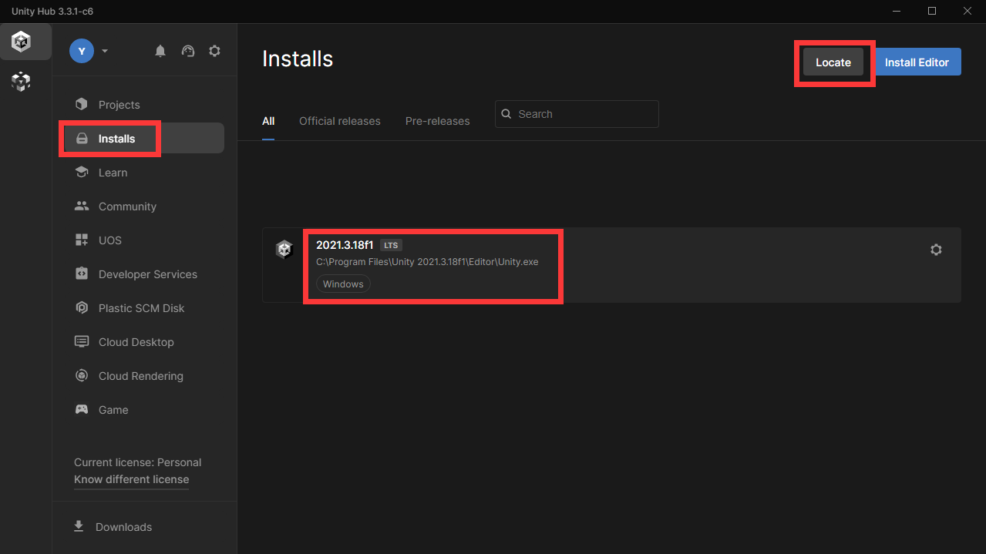
Task: Click the LTS badge
Action: tap(391, 245)
